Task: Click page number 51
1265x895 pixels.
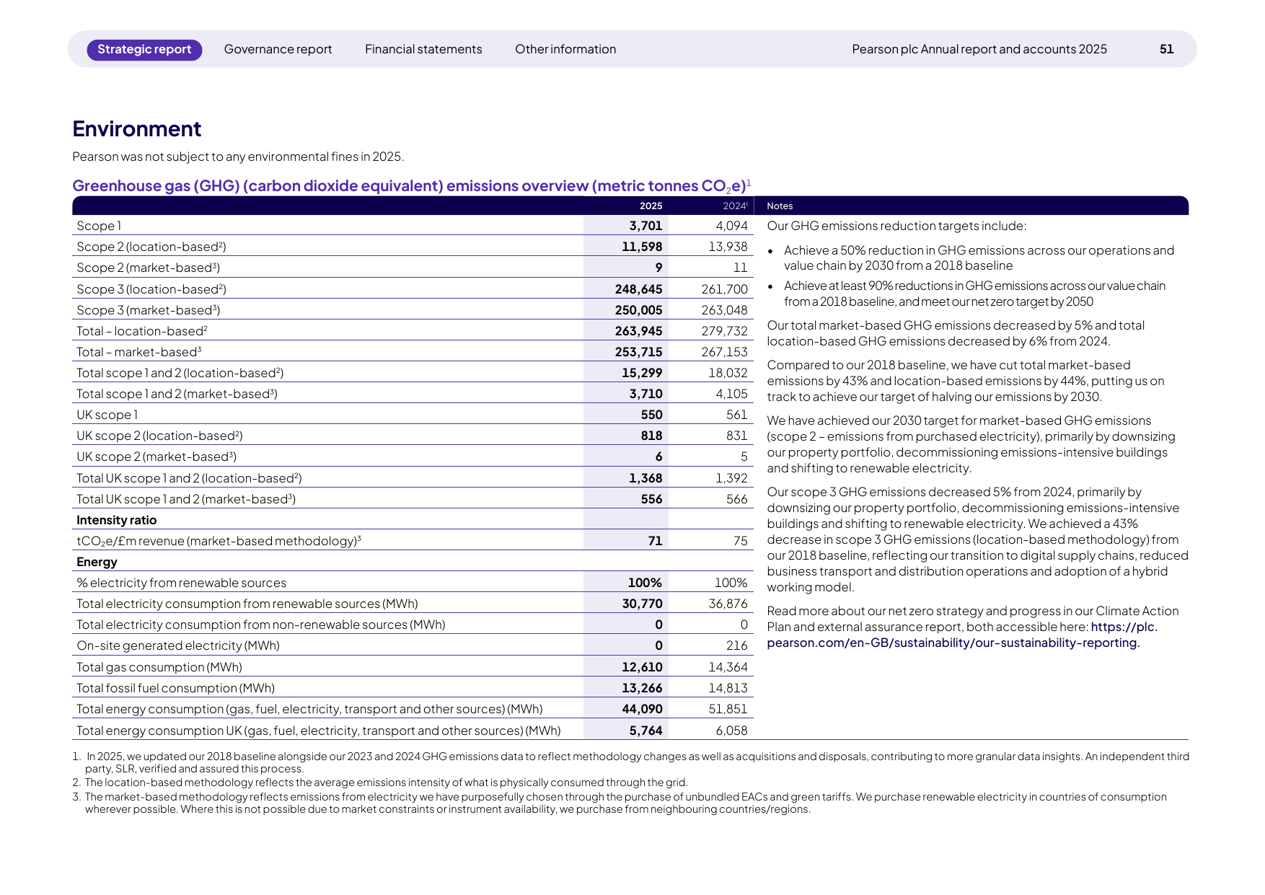Action: click(x=1167, y=50)
